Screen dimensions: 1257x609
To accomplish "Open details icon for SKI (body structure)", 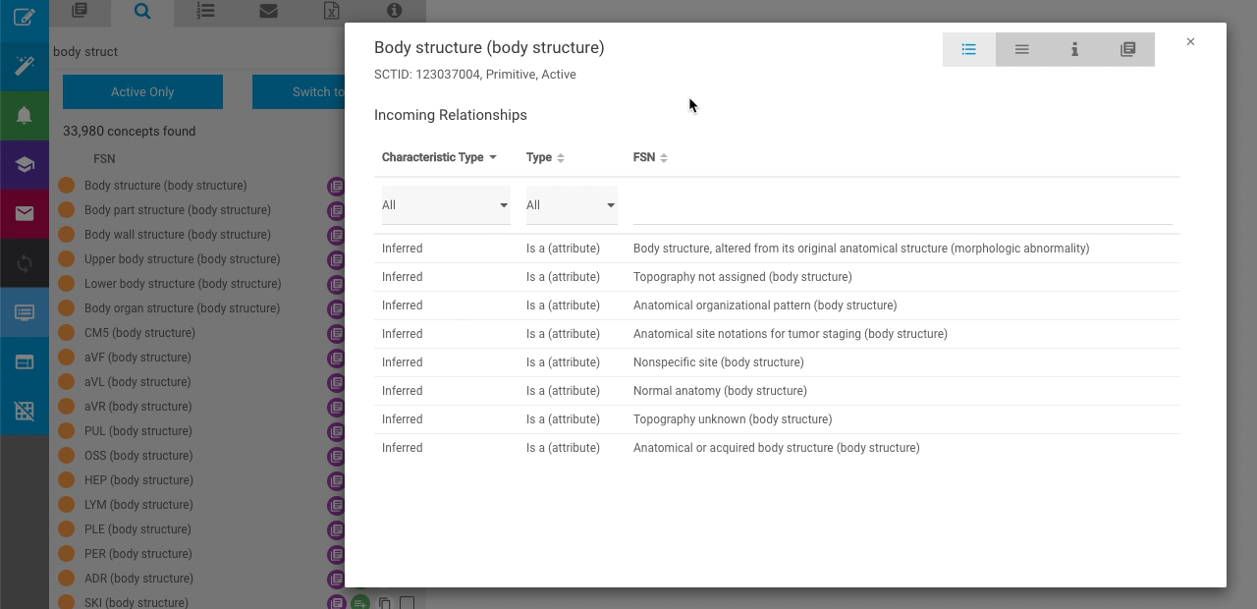I will click(x=336, y=603).
